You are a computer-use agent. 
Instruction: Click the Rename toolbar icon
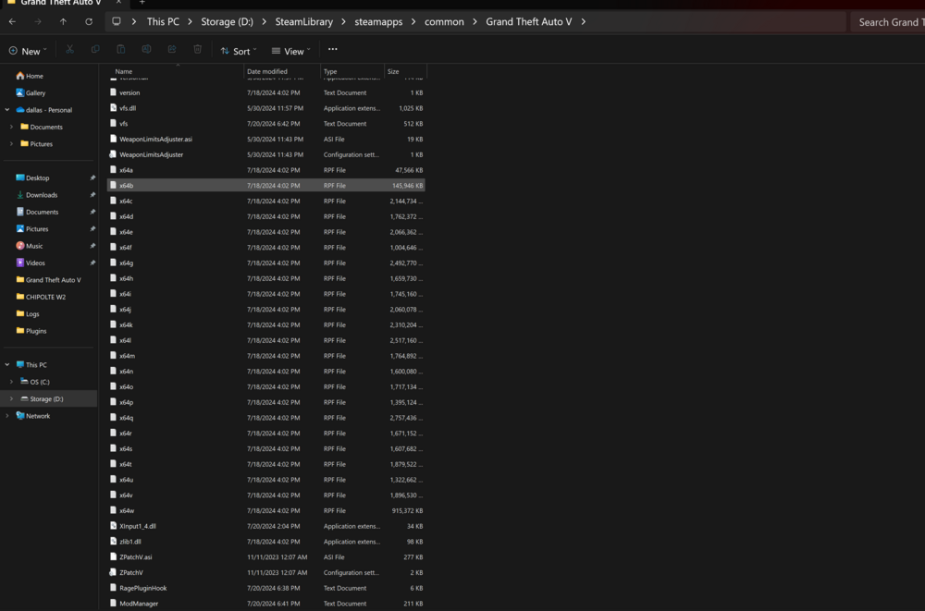tap(146, 50)
